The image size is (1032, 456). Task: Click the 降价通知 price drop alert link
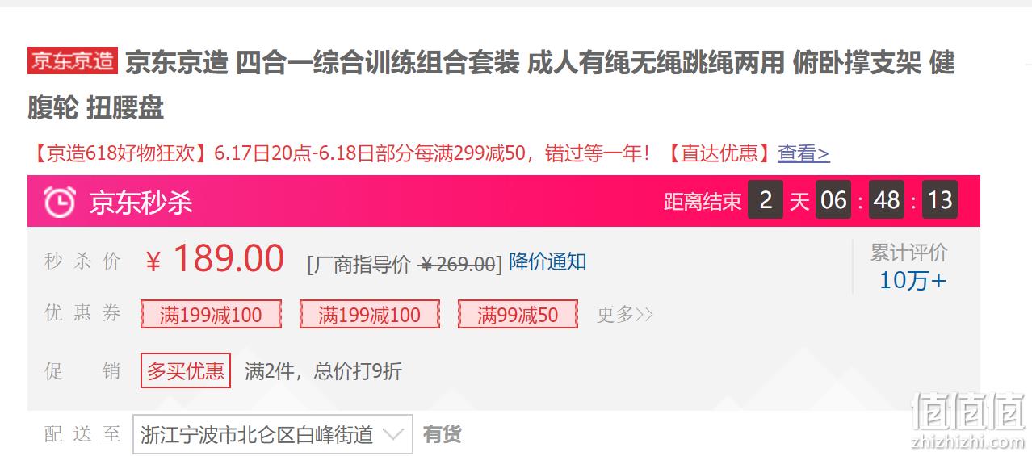pyautogui.click(x=547, y=261)
